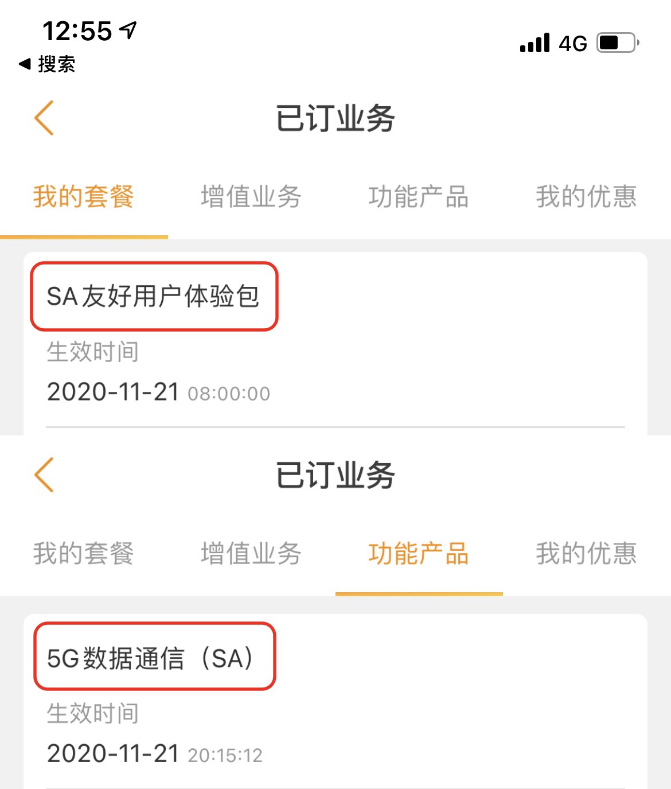Tap the 搜索 return-to-app link
Viewport: 671px width, 789px height.
tap(56, 64)
